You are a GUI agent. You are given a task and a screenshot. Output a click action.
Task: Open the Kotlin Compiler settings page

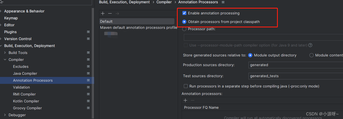[x=26, y=101]
